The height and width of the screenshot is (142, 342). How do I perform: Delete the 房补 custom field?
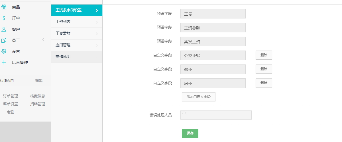(x=264, y=83)
